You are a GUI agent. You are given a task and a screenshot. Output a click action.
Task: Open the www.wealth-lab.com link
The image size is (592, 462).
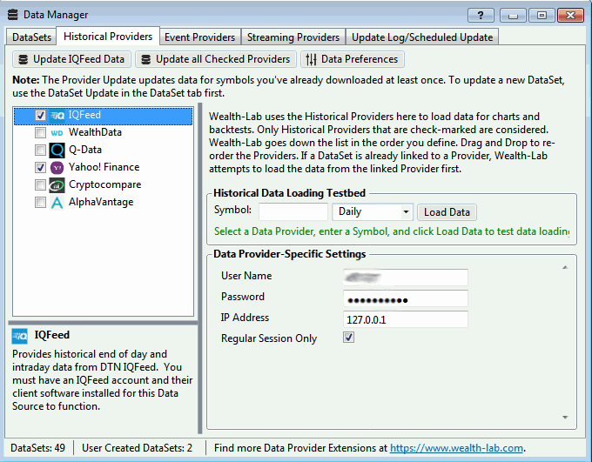tap(456, 448)
